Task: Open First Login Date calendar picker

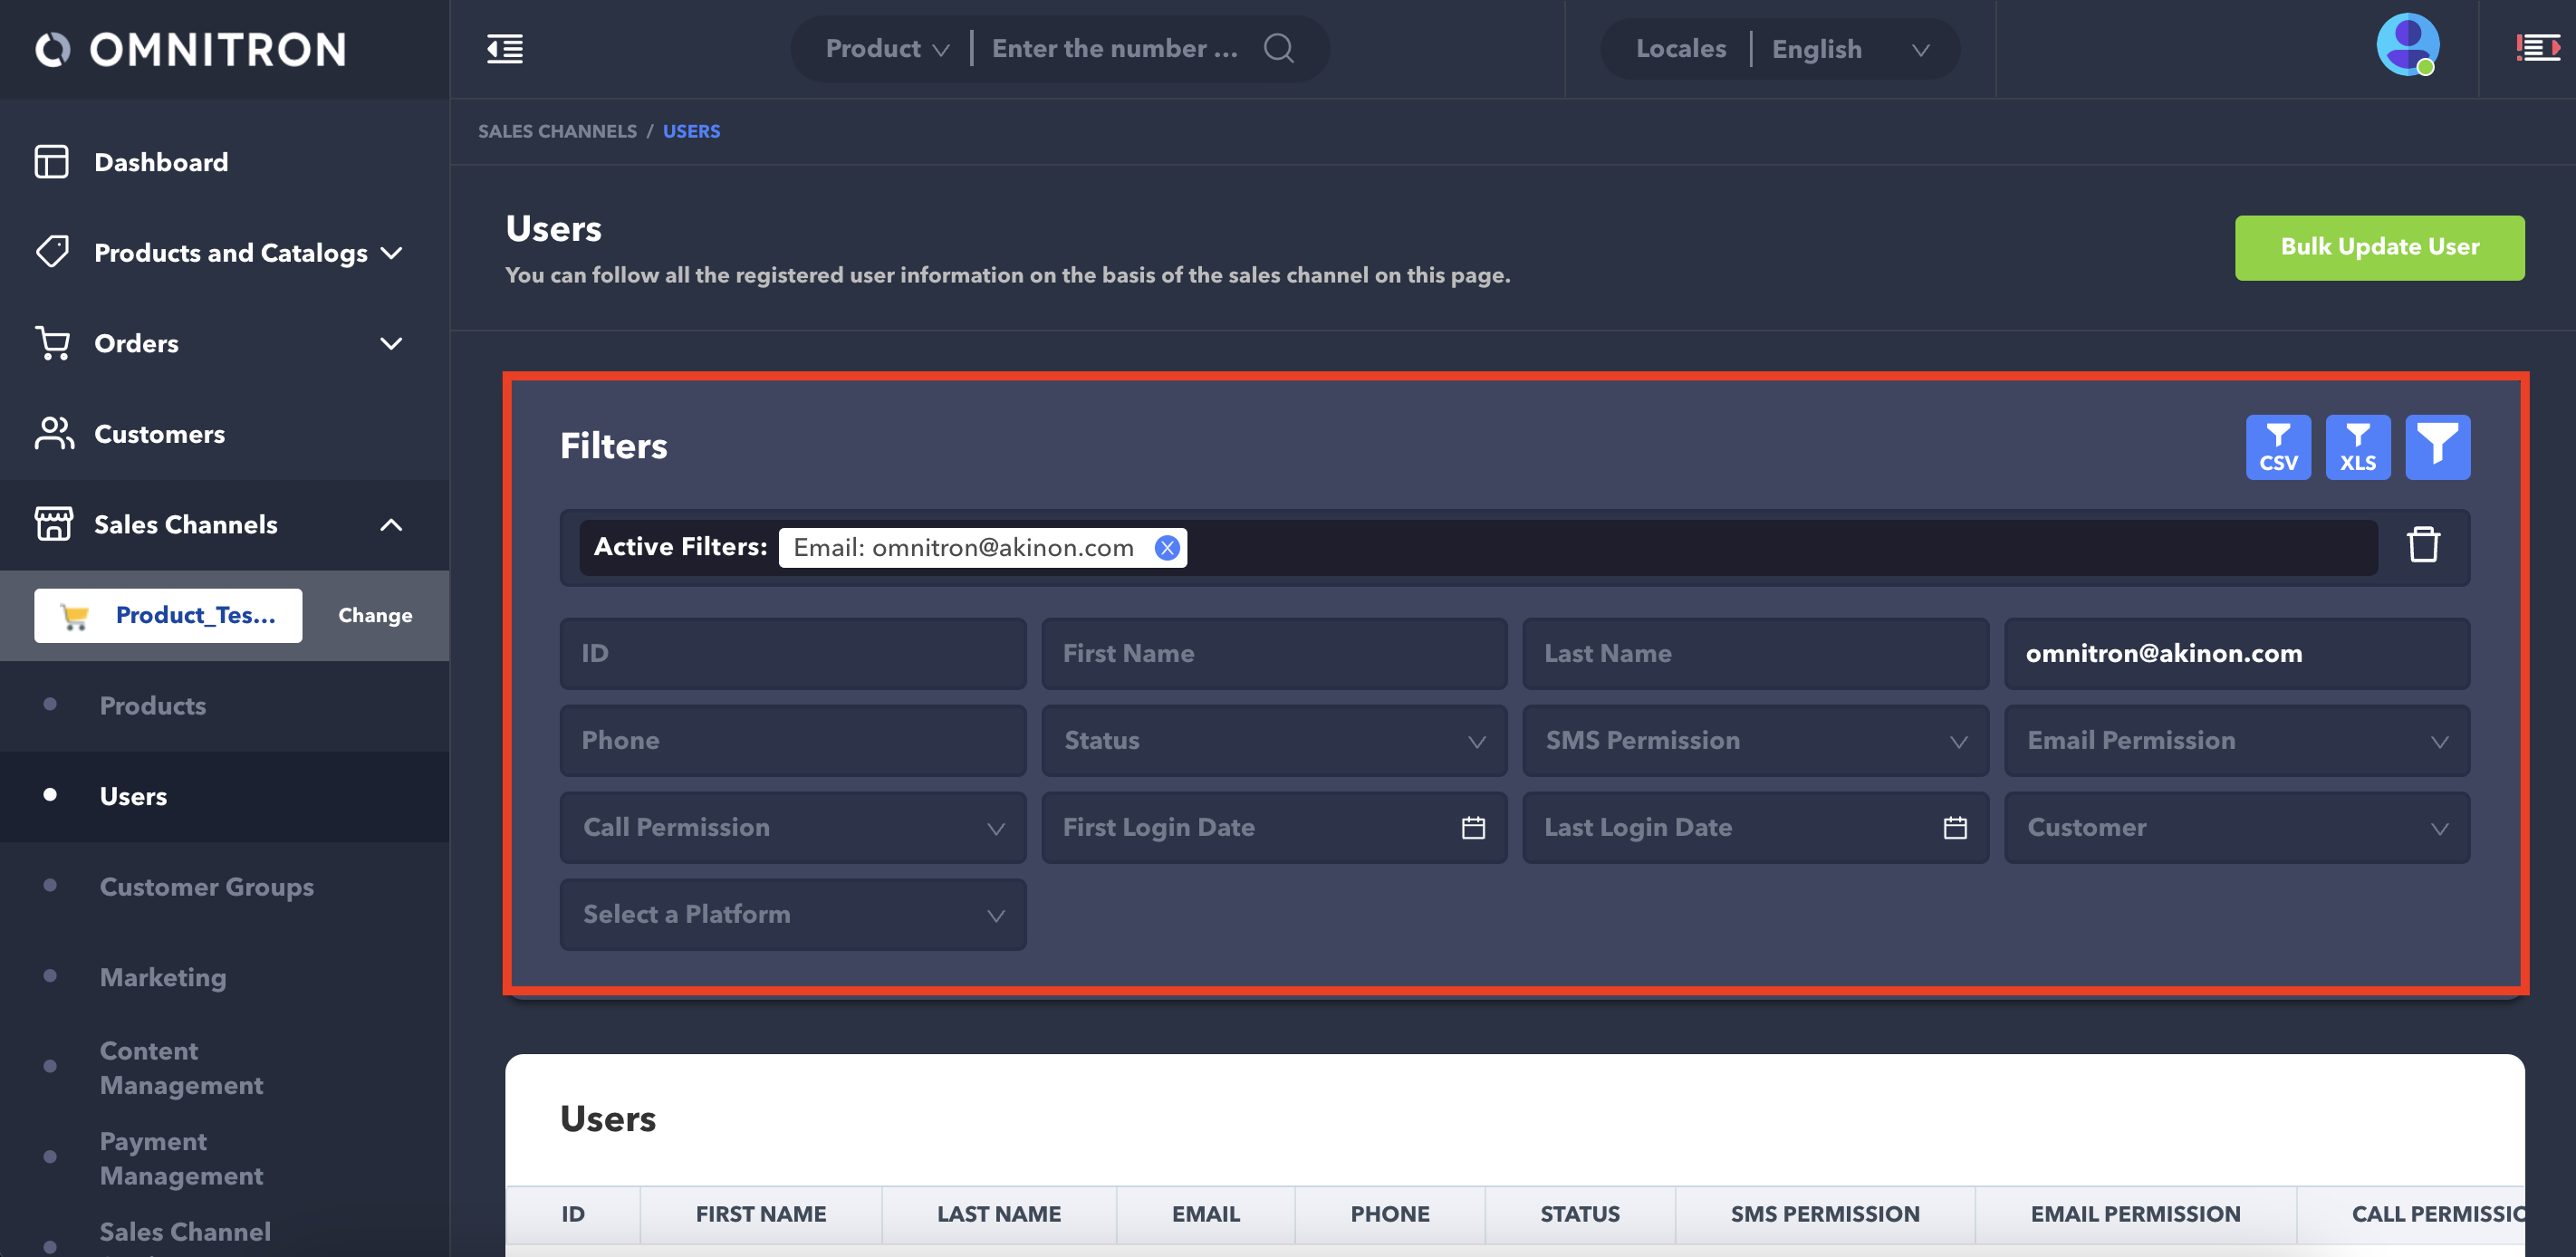Action: [x=1472, y=828]
